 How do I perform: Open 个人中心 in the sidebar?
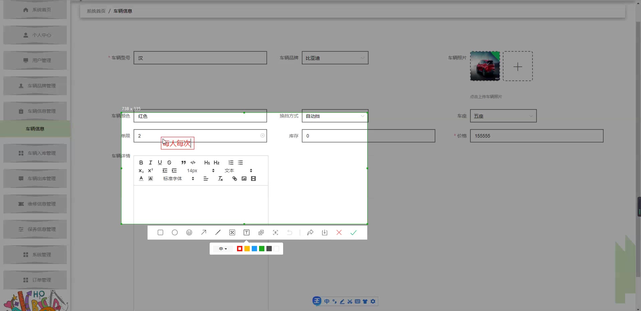(35, 35)
